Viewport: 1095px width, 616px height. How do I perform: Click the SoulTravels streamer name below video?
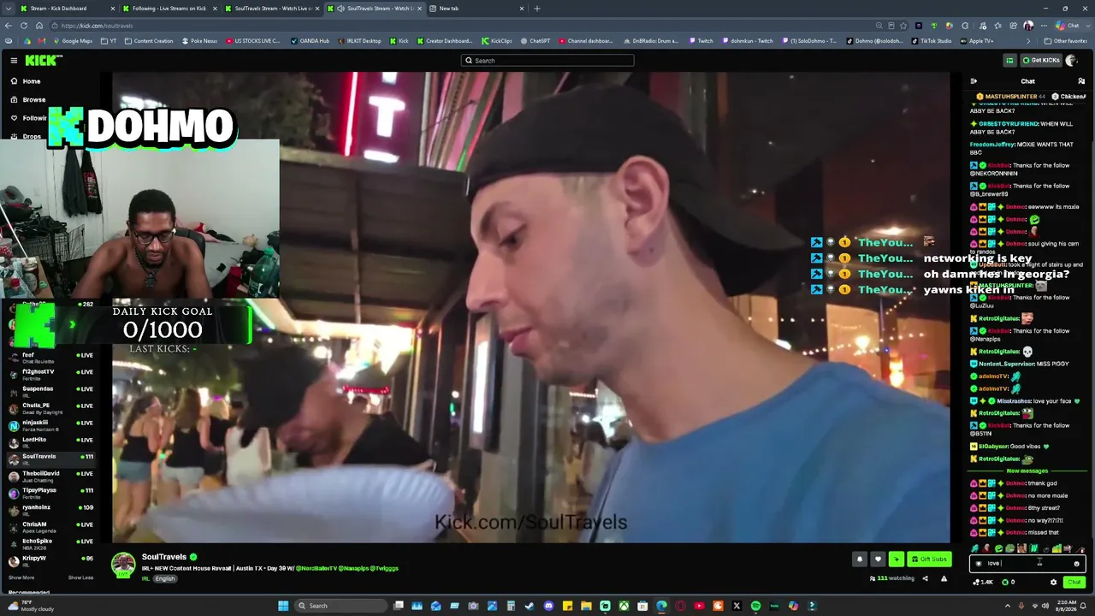[x=163, y=557]
